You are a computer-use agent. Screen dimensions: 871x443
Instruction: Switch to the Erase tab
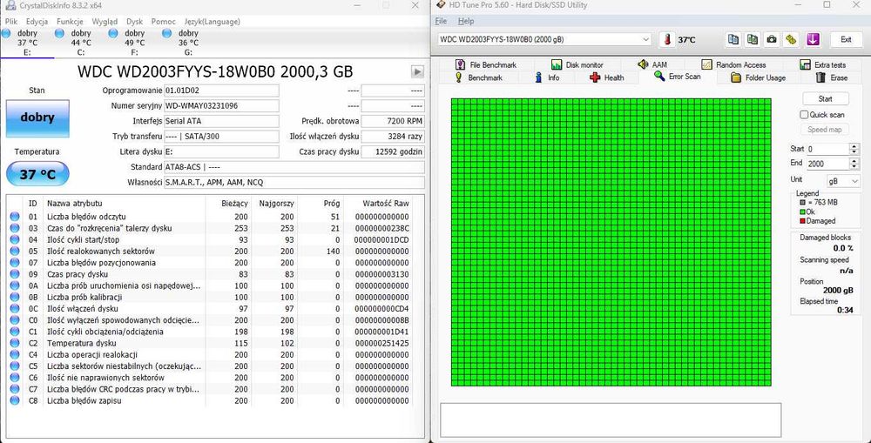pyautogui.click(x=832, y=77)
